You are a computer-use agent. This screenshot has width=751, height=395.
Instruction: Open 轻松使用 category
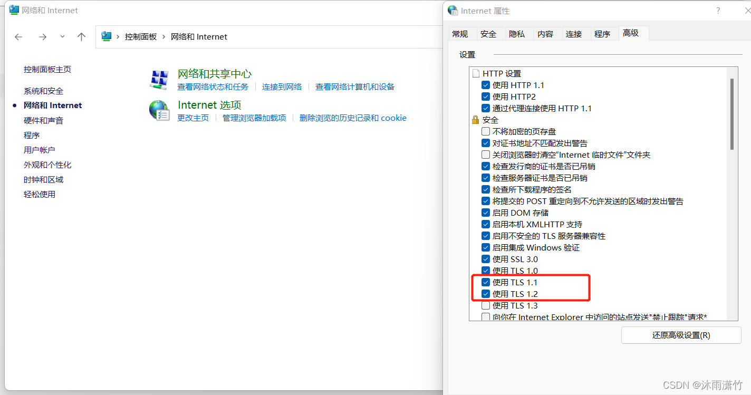40,194
